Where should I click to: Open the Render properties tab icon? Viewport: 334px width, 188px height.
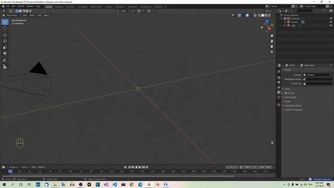(x=279, y=78)
